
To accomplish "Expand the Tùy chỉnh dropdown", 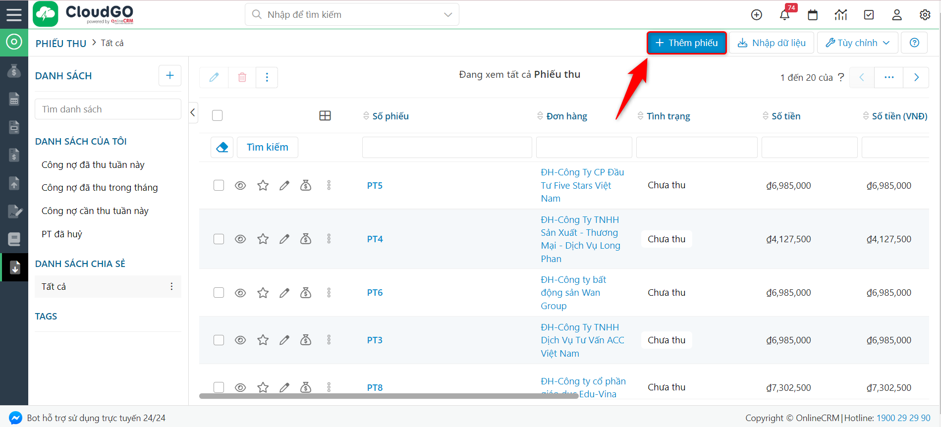I will (857, 43).
